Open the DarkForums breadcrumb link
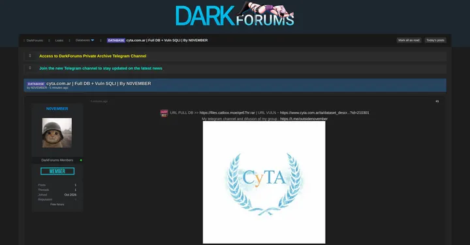The width and height of the screenshot is (470, 245). 35,41
